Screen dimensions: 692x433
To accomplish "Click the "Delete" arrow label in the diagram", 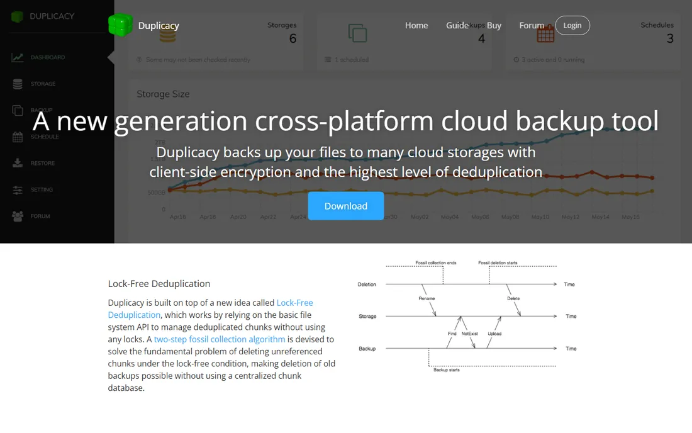I will click(513, 298).
